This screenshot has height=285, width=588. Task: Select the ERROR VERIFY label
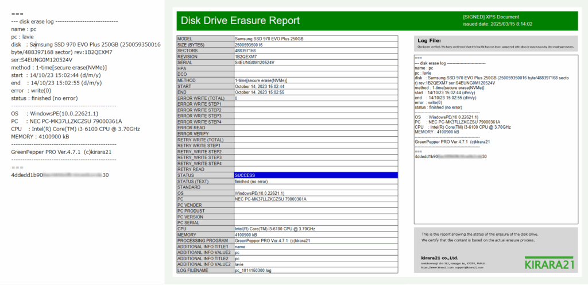[205, 134]
